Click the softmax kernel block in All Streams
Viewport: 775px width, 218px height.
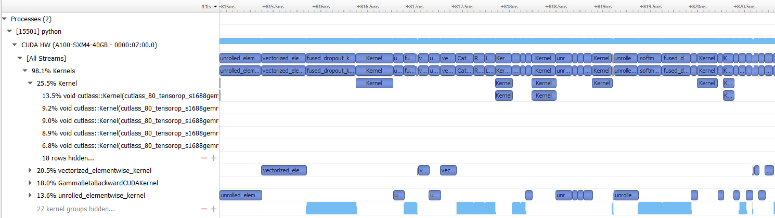click(650, 58)
